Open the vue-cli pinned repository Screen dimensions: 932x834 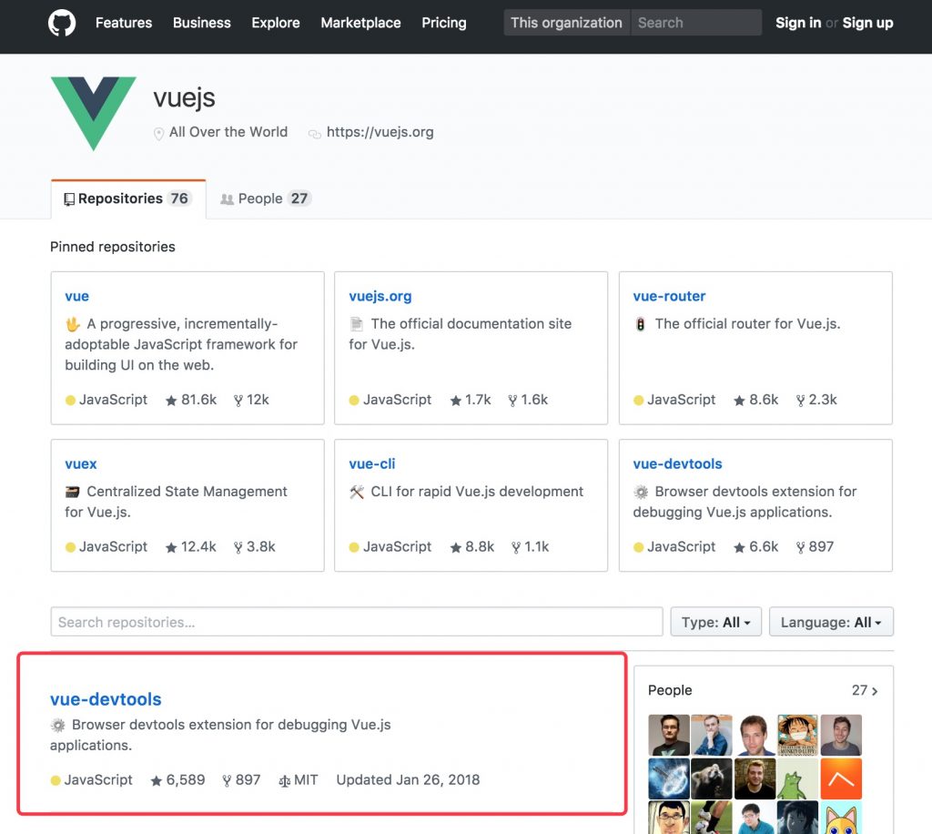[x=372, y=463]
